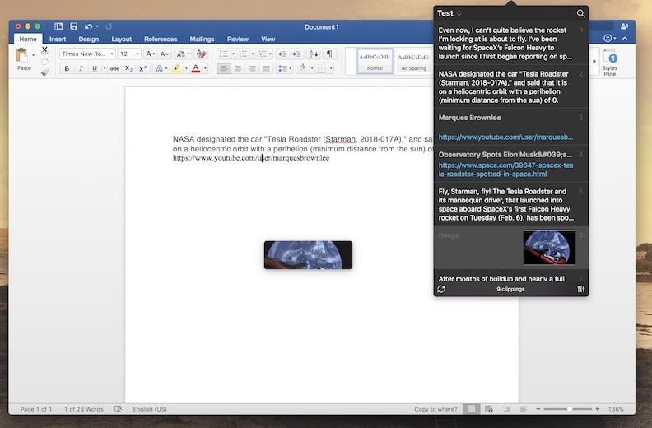Click the sync icon in clippings panel
This screenshot has width=652, height=428.
[441, 289]
